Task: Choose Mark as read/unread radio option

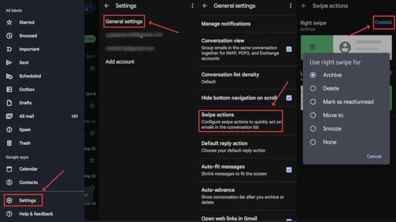Action: [x=313, y=102]
